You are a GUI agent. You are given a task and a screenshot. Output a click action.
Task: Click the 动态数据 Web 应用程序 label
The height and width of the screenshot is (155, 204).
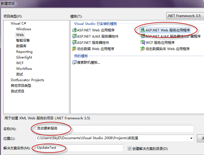[x=96, y=49]
